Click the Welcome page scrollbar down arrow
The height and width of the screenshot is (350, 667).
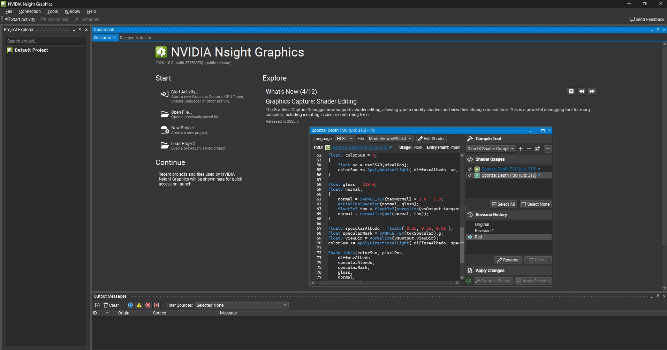(x=665, y=288)
